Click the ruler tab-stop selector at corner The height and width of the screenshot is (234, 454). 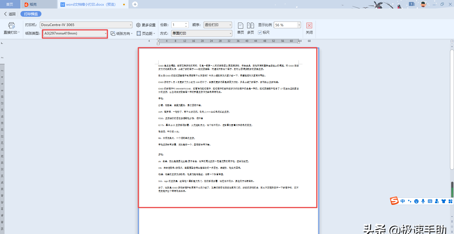pyautogui.click(x=2, y=43)
